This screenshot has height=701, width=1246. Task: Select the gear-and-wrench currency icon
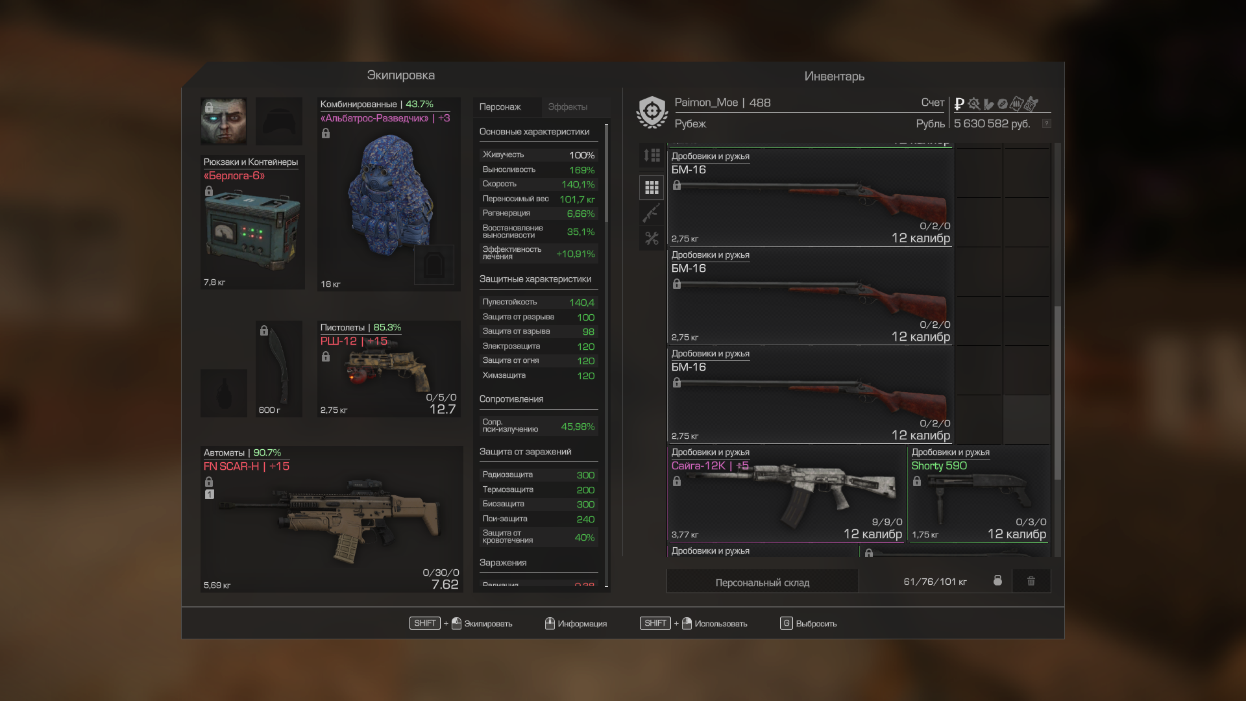pyautogui.click(x=974, y=103)
